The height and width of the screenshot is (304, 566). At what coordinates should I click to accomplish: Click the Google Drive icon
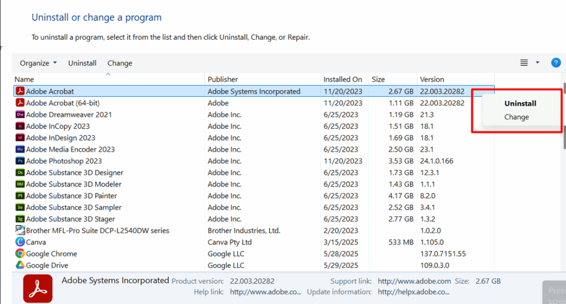(x=20, y=265)
